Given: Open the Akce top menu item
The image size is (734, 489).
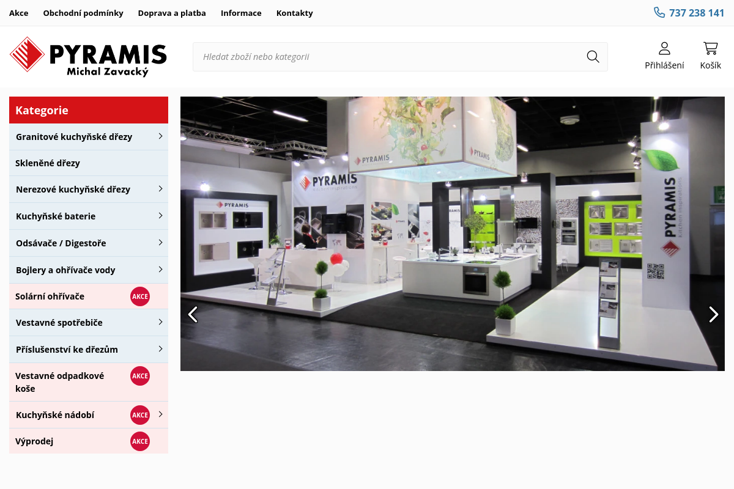Looking at the screenshot, I should (18, 13).
